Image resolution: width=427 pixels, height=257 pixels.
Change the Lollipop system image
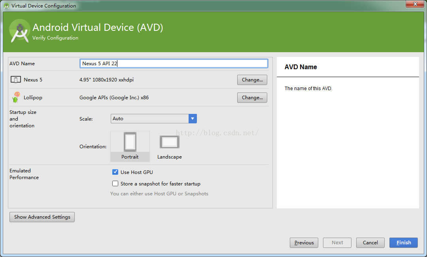[x=252, y=98]
